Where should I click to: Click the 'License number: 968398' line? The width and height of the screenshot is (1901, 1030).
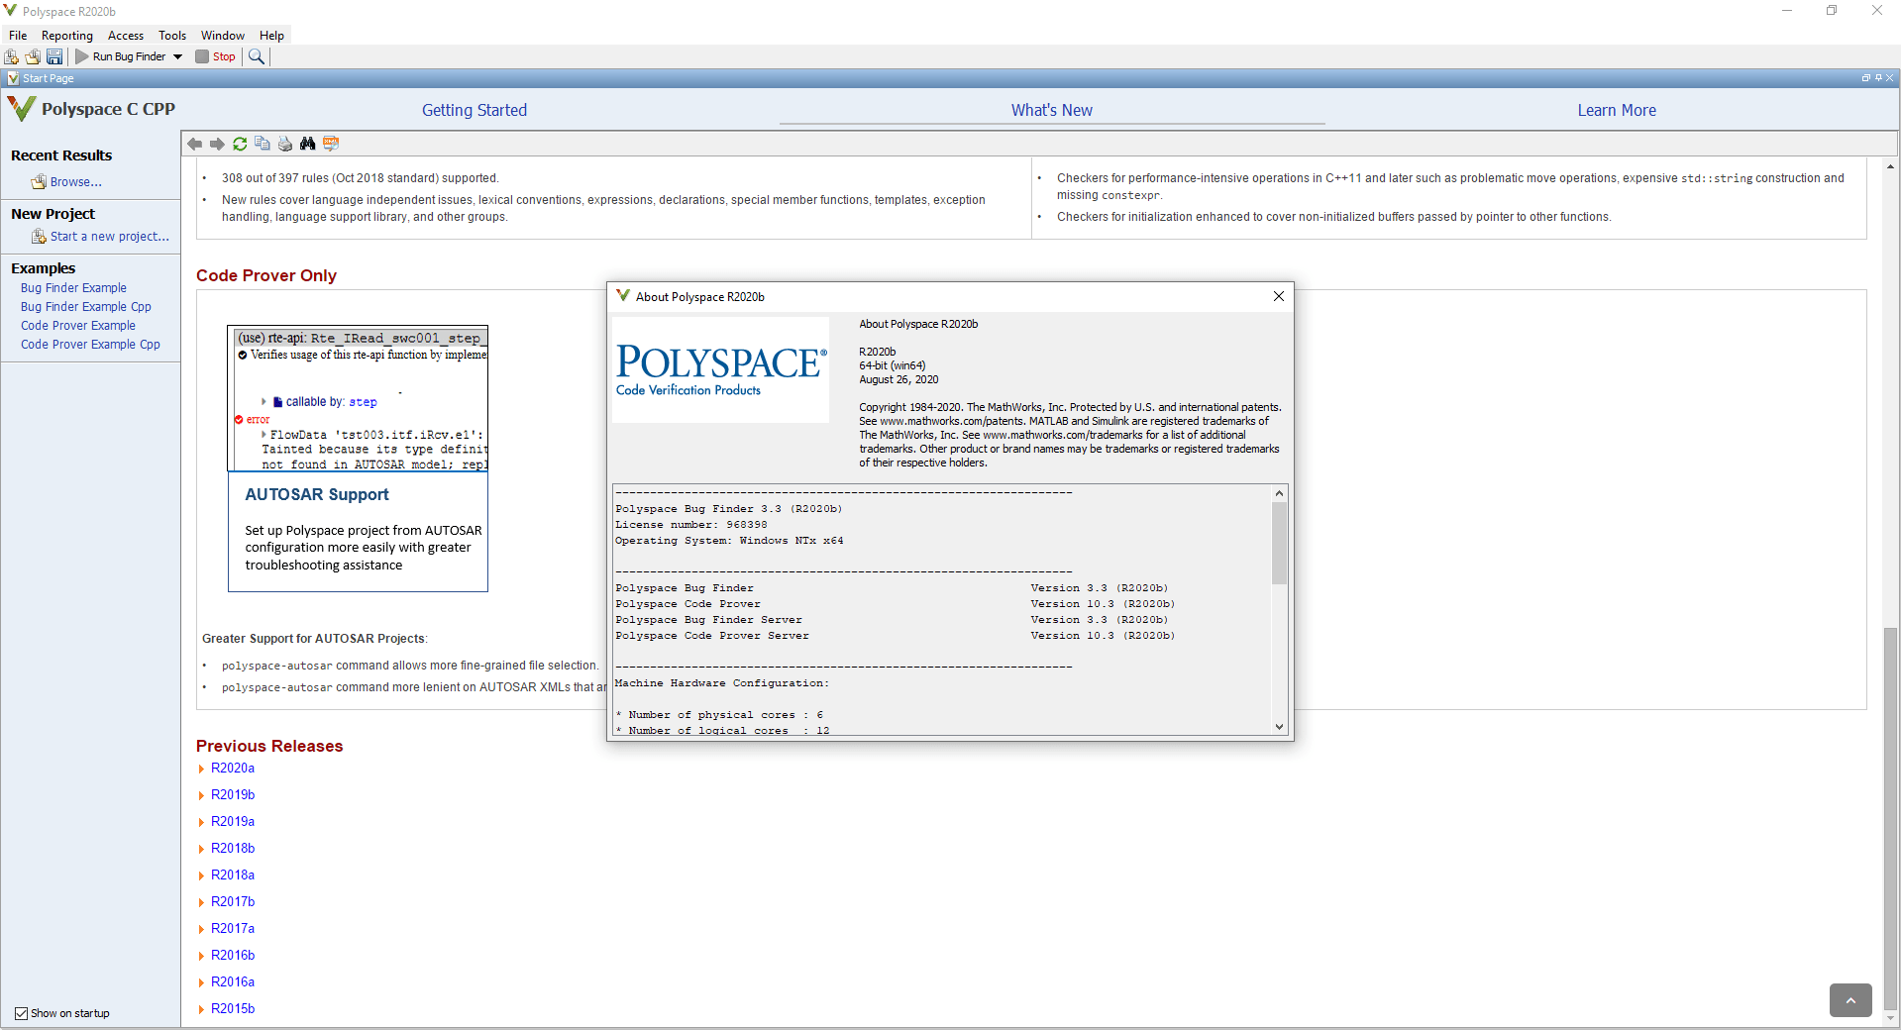point(691,525)
